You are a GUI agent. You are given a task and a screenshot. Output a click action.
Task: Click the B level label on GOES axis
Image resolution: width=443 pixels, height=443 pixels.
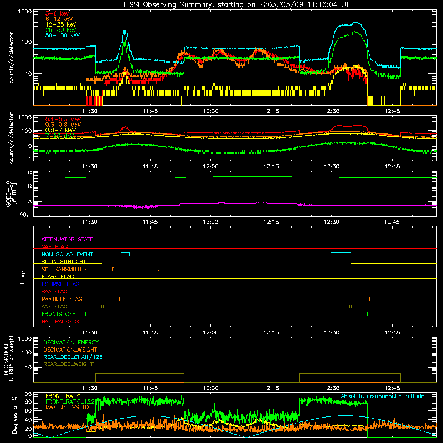pos(30,187)
